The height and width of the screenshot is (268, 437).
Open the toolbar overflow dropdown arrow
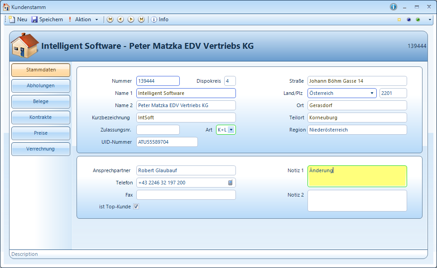pyautogui.click(x=430, y=19)
